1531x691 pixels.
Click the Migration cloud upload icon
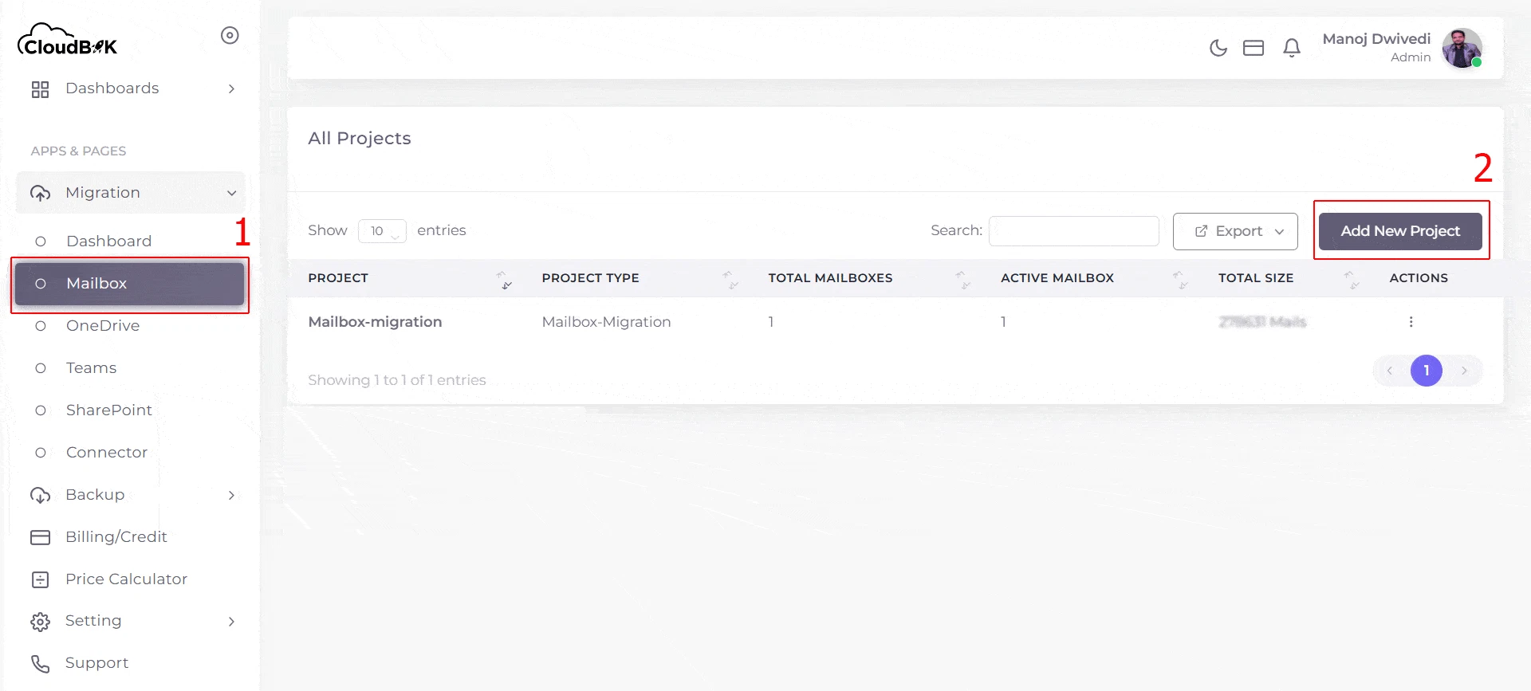point(40,193)
